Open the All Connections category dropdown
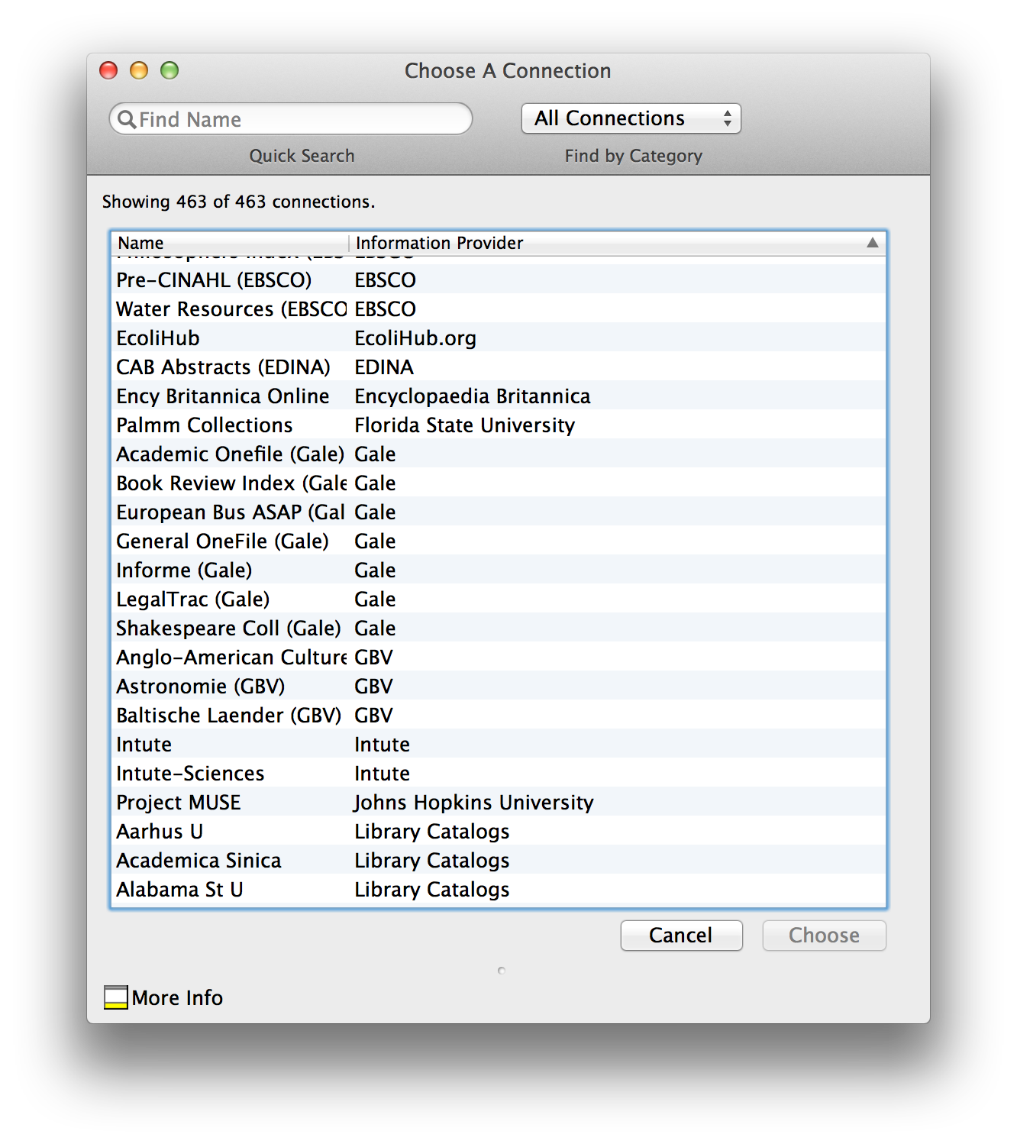The image size is (1017, 1144). pos(631,118)
